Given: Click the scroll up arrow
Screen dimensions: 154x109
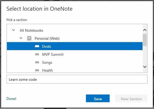Looking at the screenshot, I should [145, 30].
